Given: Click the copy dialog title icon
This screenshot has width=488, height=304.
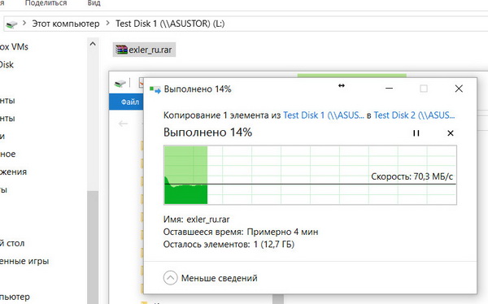Looking at the screenshot, I should pos(155,89).
